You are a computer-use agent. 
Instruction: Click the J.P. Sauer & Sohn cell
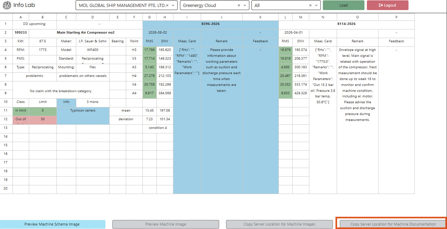click(x=93, y=41)
